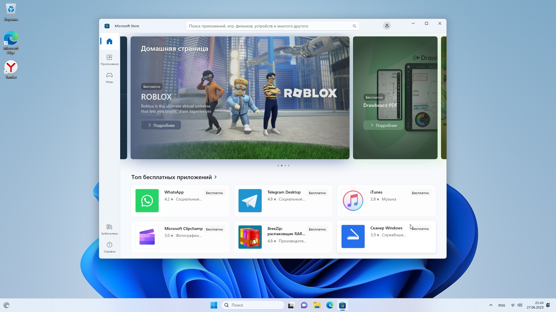Open the Home page sidebar icon

point(109,42)
